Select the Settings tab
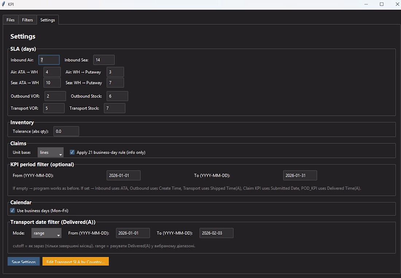Image resolution: width=401 pixels, height=278 pixels. tap(47, 20)
